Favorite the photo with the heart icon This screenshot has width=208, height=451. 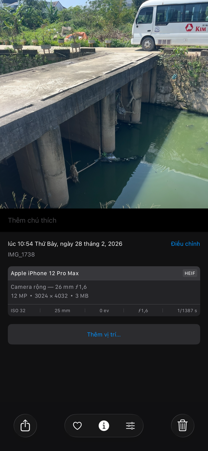click(x=77, y=426)
